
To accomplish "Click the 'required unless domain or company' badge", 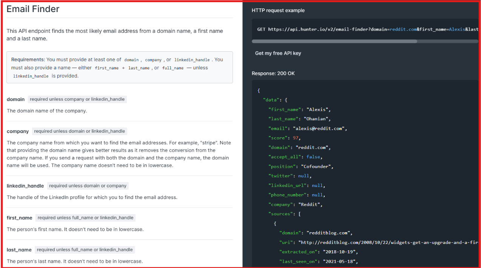I will pos(88,186).
